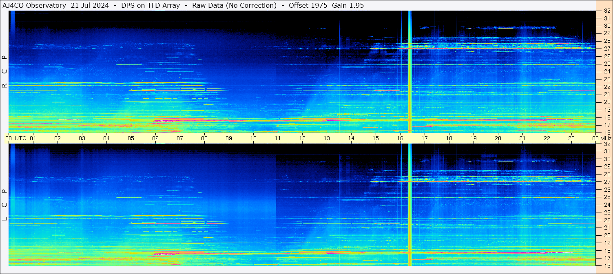Viewport: 613px width, 274px height.
Task: Click the vertical 'R C P' panel label
Action: (4, 72)
